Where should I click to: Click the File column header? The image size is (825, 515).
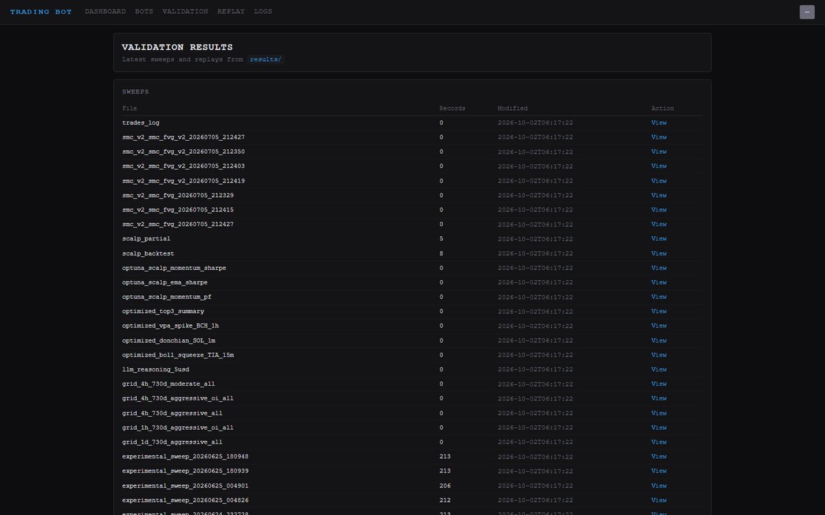pos(129,108)
